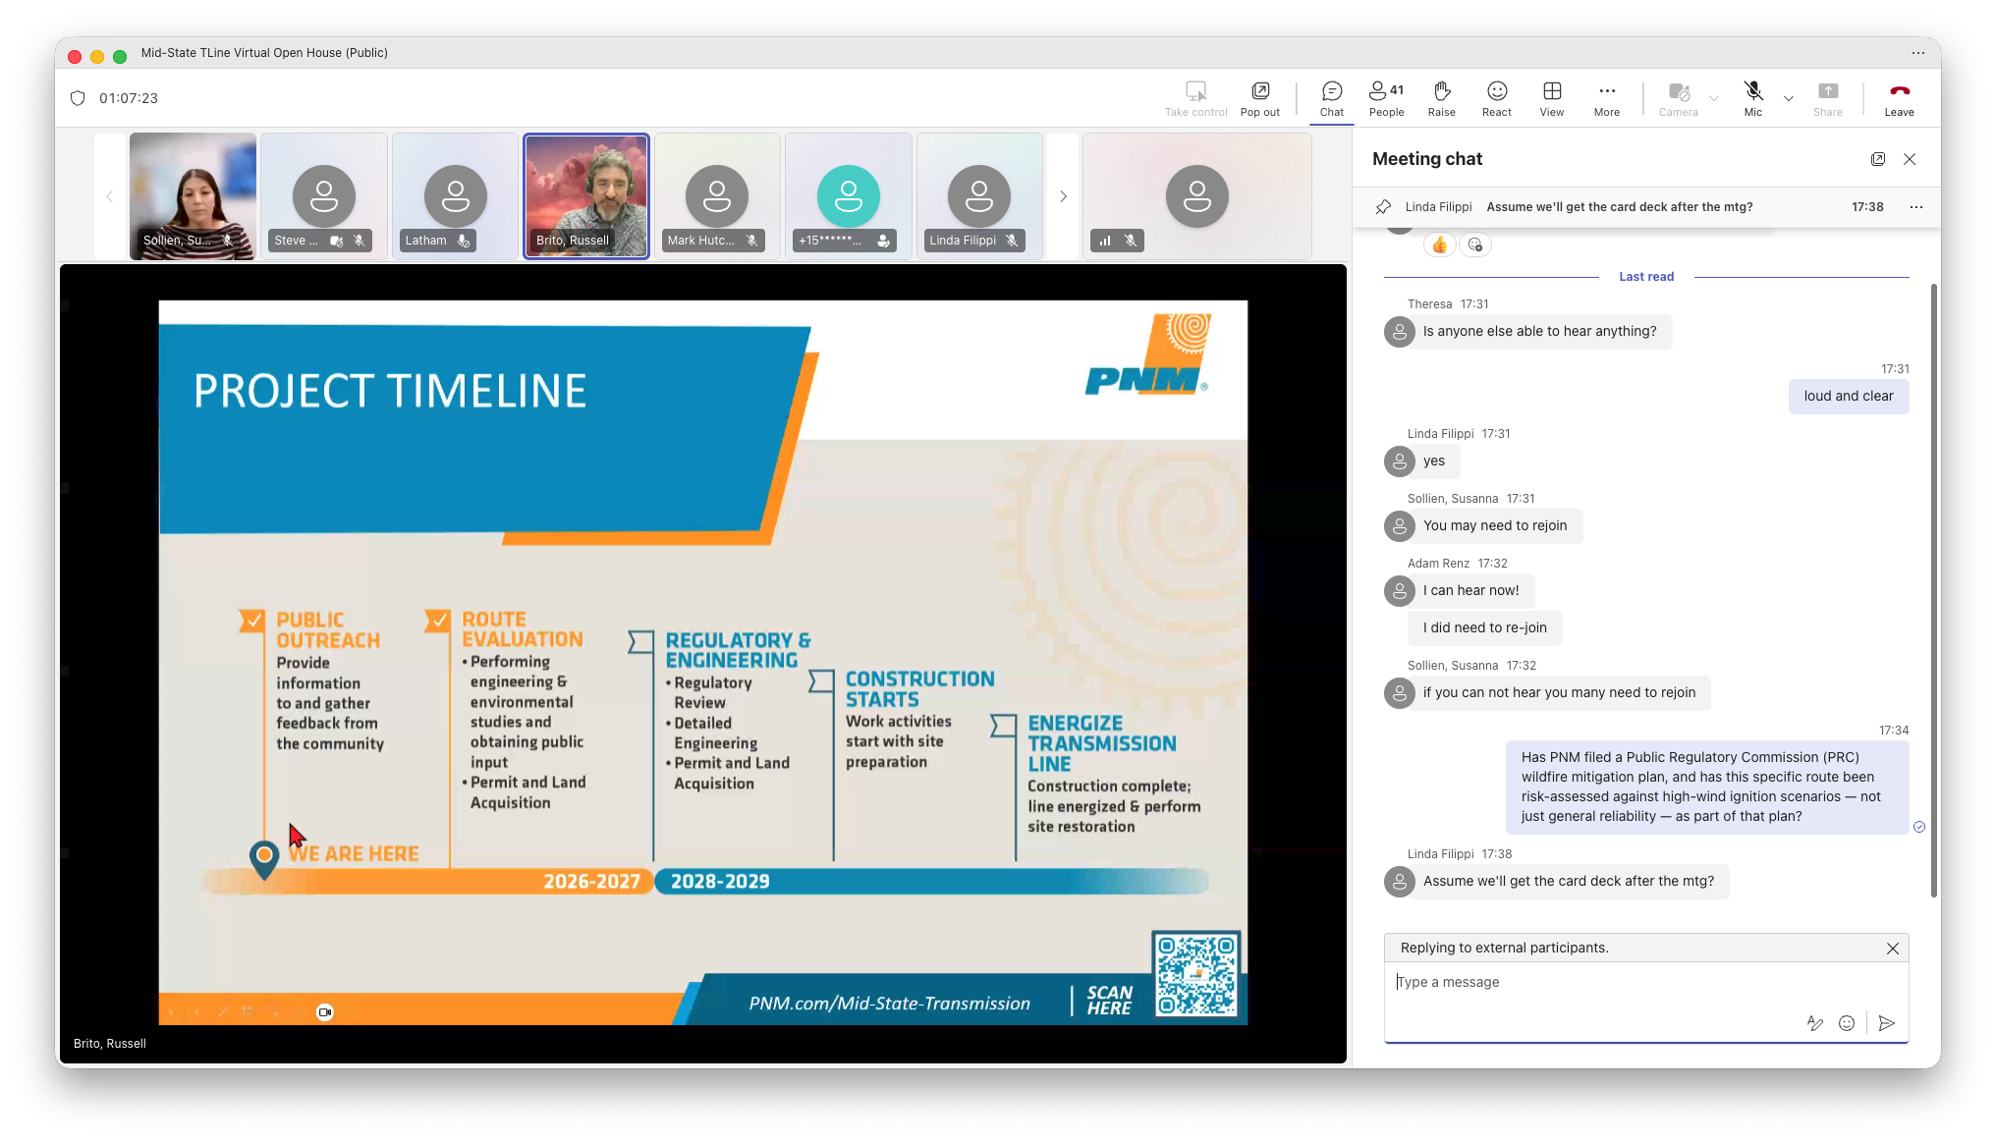Toggle the Camera on or off
Screen dimensions: 1996x1141
(1678, 98)
